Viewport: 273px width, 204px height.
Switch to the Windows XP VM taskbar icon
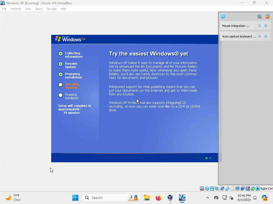point(182,198)
